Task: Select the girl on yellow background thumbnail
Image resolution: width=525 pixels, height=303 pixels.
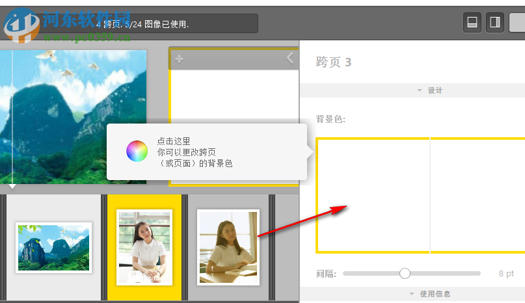Action: pyautogui.click(x=144, y=248)
